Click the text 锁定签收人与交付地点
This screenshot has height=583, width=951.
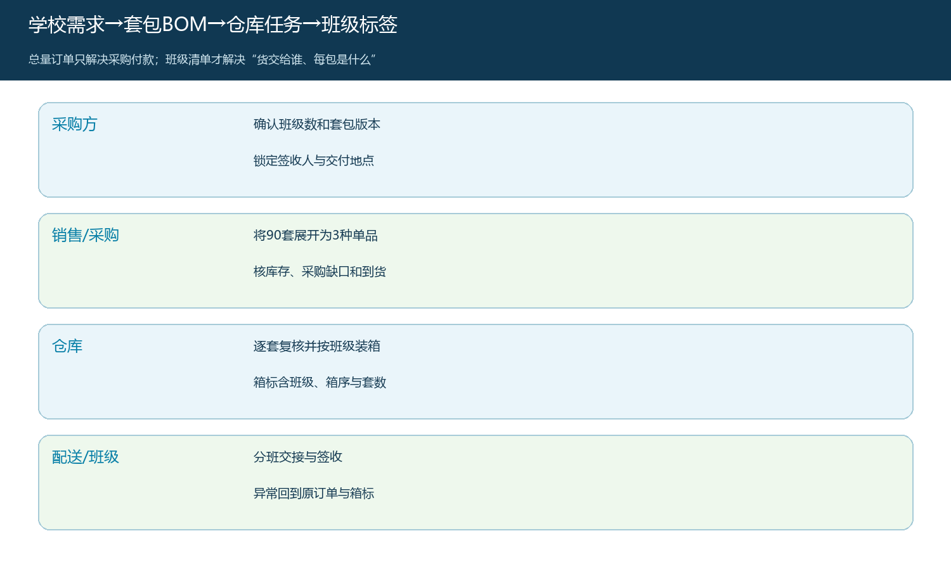[x=314, y=160]
